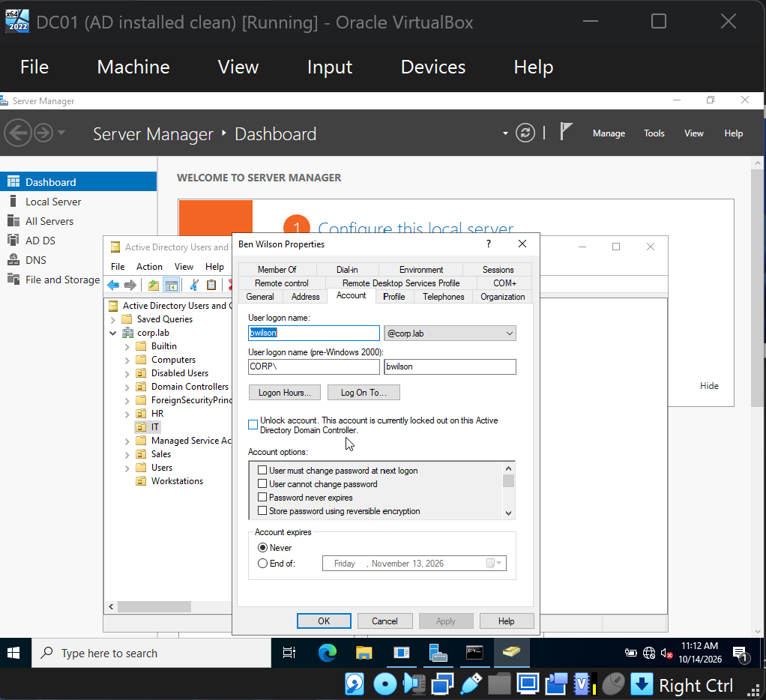Collapse the corp.lab domain node
This screenshot has width=766, height=700.
tap(113, 334)
